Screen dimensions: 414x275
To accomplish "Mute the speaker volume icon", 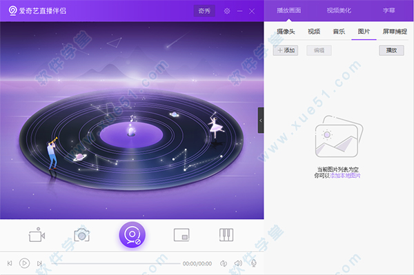I will coord(238,263).
